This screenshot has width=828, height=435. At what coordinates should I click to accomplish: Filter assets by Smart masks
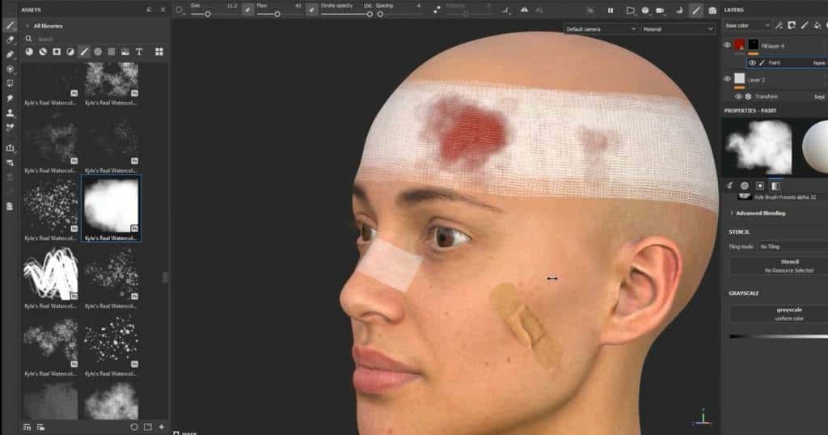click(x=57, y=52)
